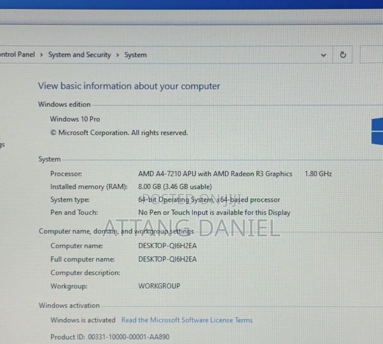
Task: Select the System breadcrumb item
Action: click(136, 55)
